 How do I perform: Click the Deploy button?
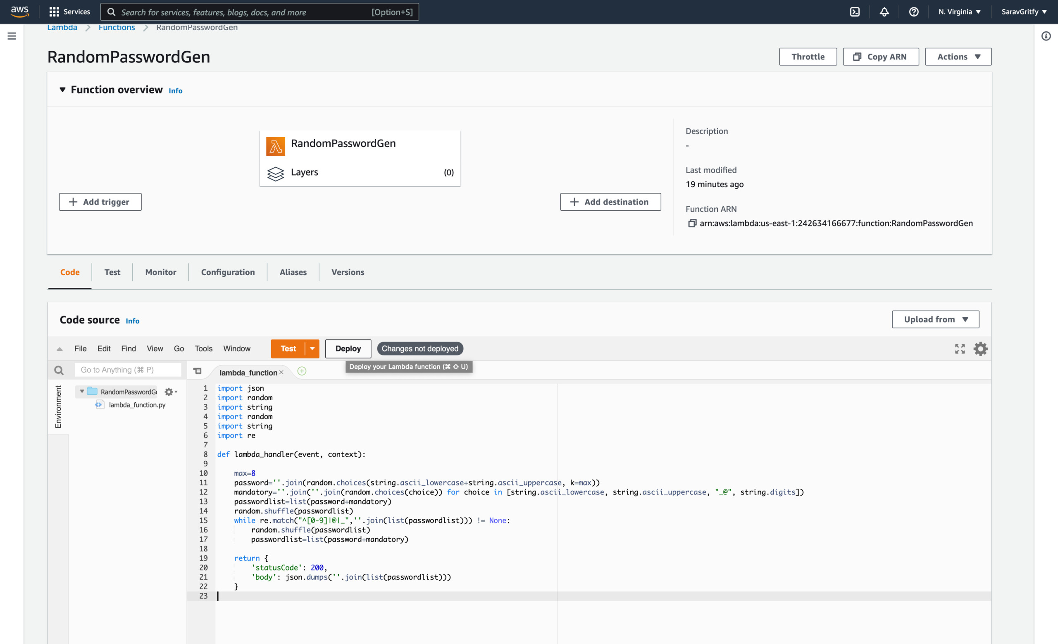pos(348,348)
